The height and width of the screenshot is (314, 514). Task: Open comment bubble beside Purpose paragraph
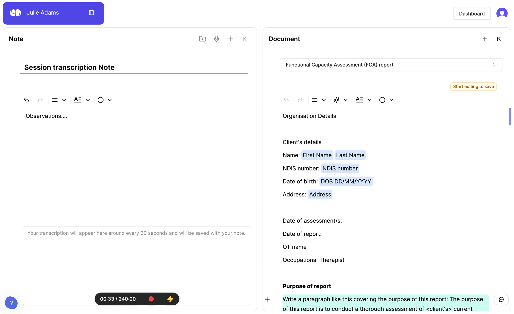click(501, 299)
